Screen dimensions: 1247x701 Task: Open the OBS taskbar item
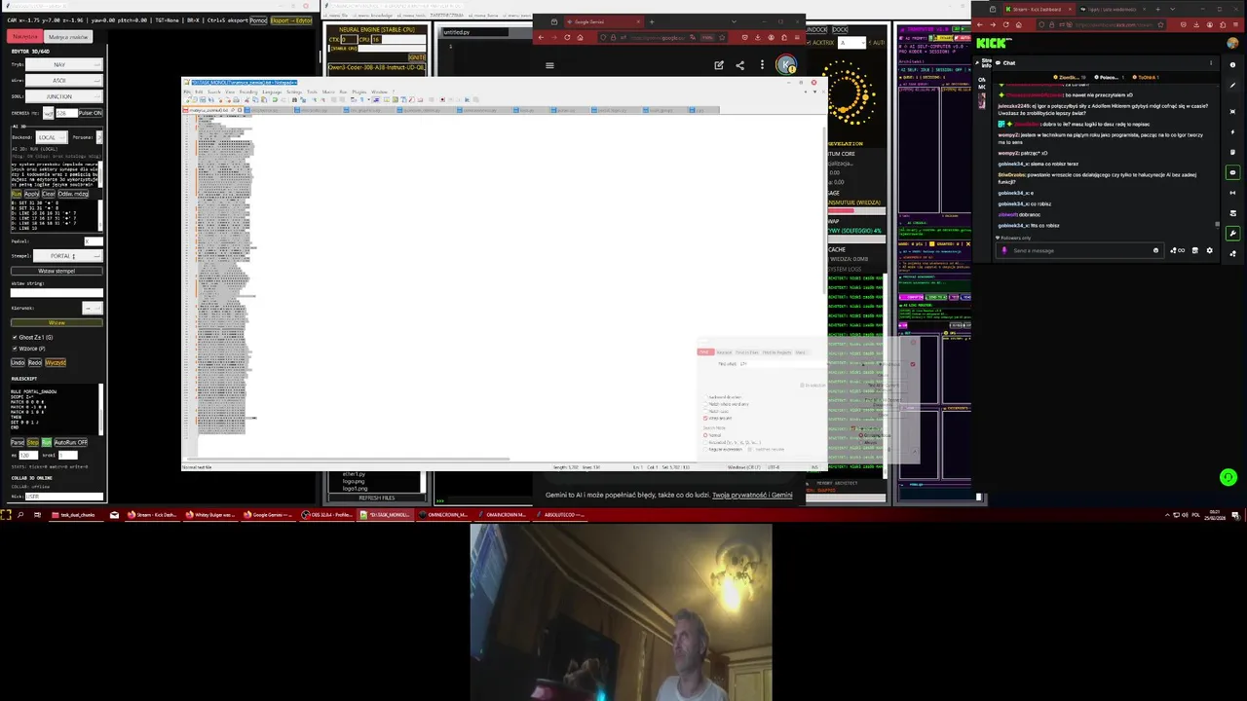point(328,514)
